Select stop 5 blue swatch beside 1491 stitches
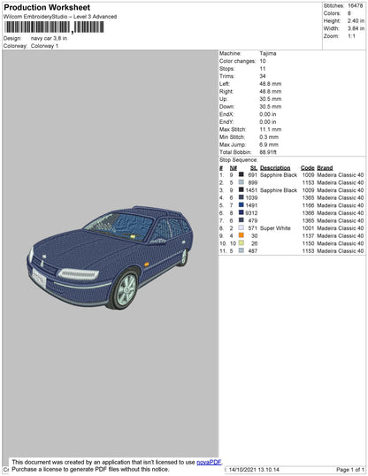The height and width of the screenshot is (476, 368). point(241,205)
